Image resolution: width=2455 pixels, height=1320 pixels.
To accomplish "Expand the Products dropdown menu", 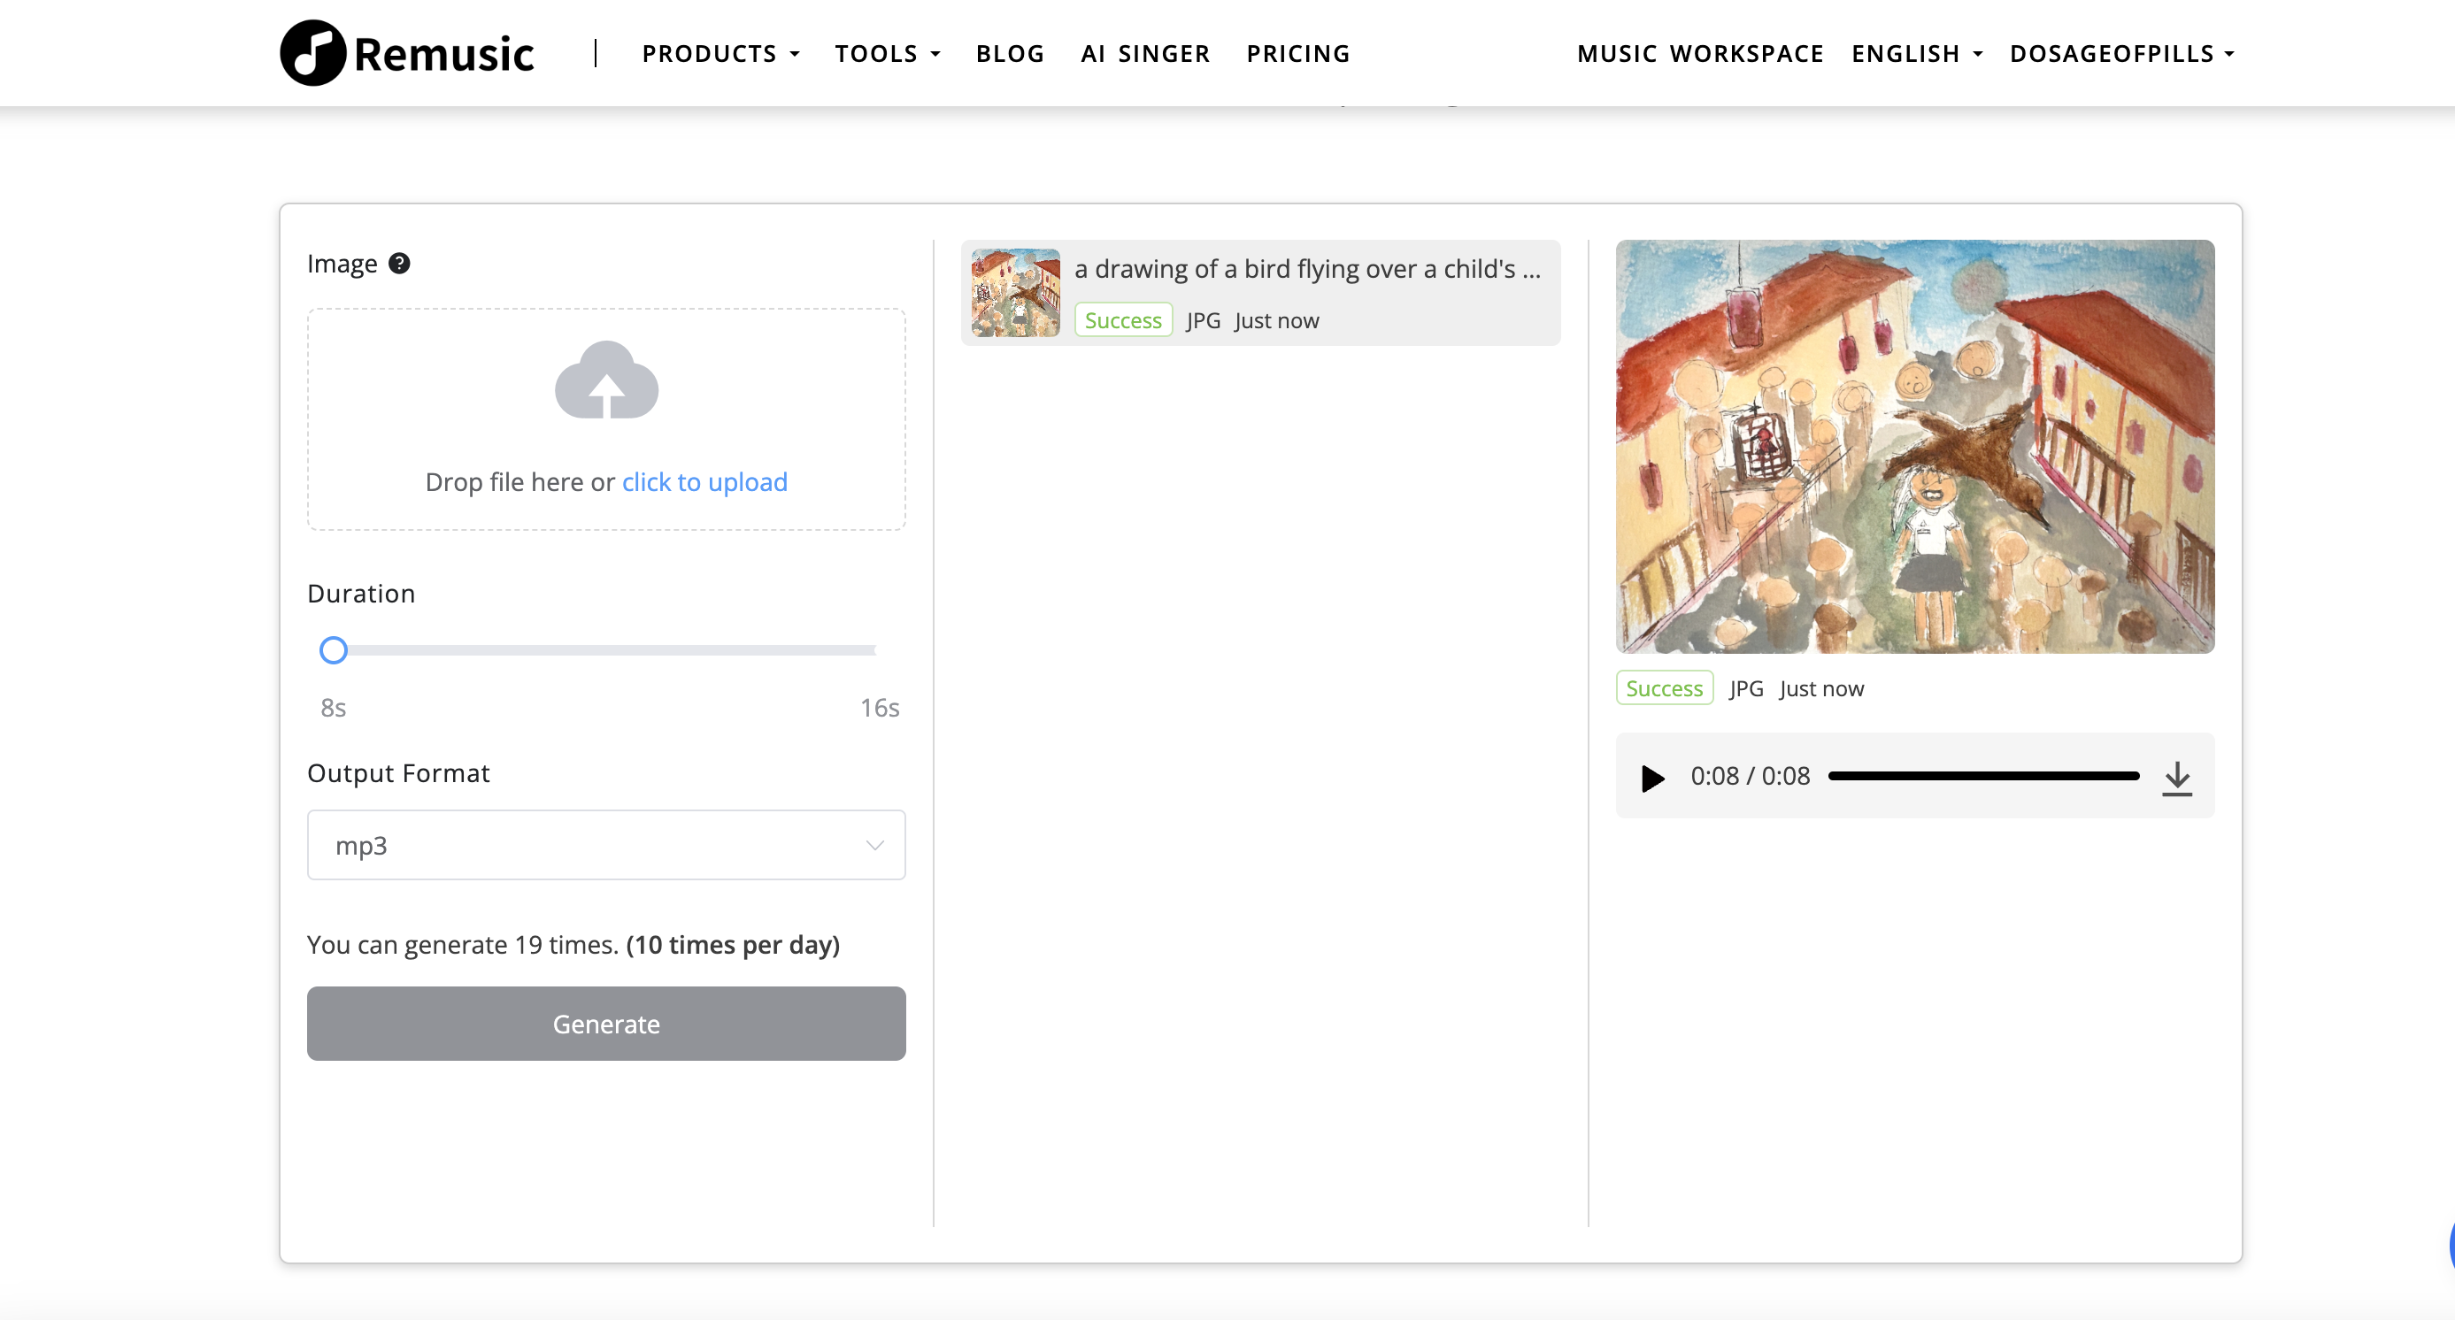I will click(720, 53).
